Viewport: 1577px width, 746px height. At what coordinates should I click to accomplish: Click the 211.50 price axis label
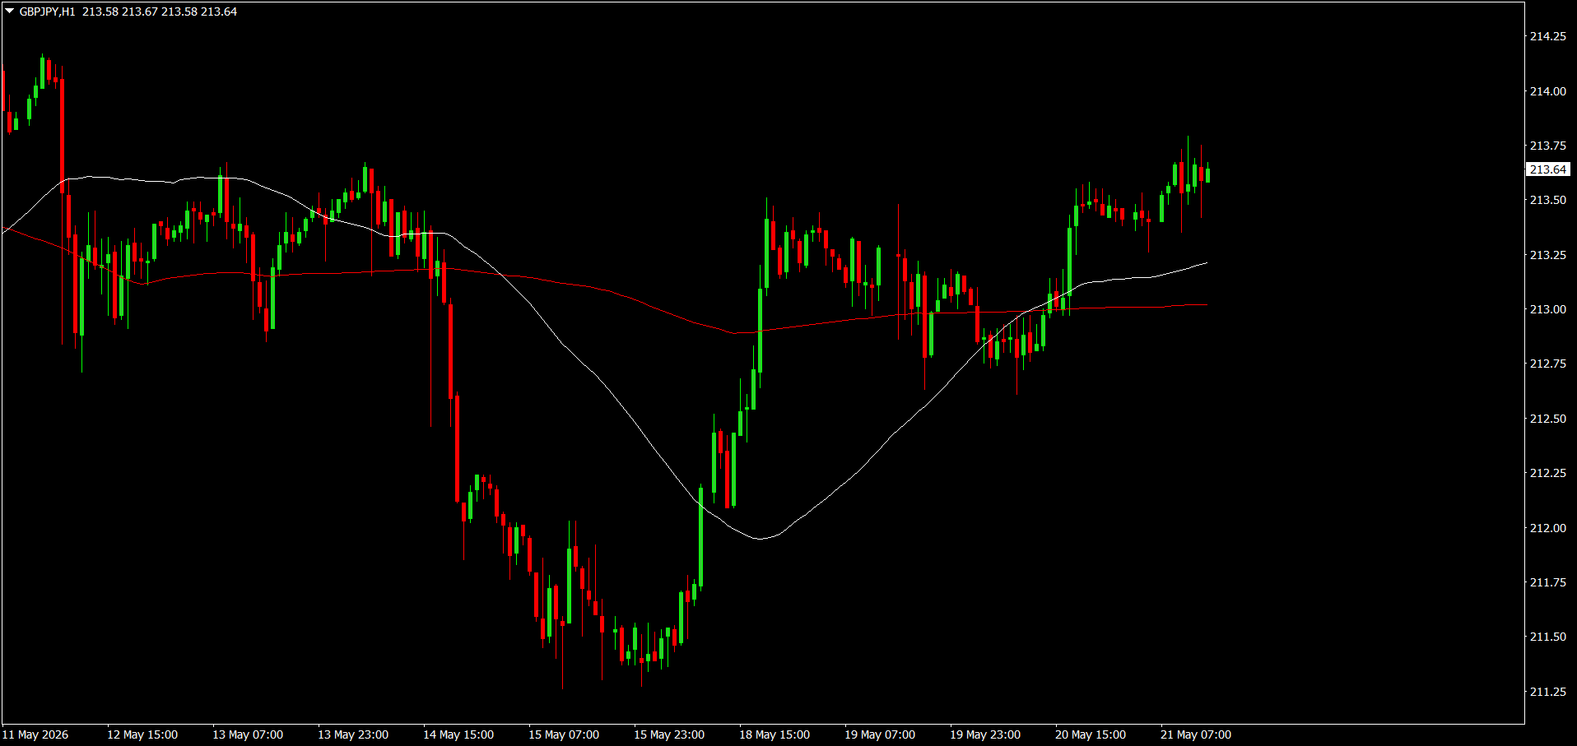point(1547,637)
